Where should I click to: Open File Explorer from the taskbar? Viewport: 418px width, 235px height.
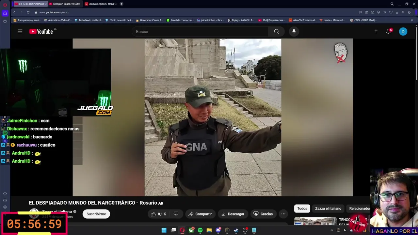pyautogui.click(x=209, y=230)
